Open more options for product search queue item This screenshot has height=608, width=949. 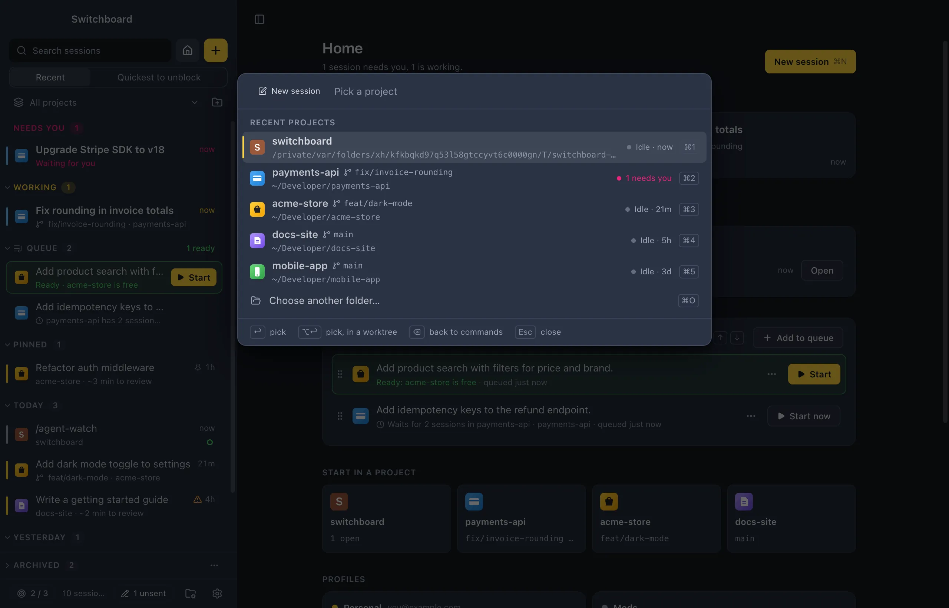coord(772,374)
